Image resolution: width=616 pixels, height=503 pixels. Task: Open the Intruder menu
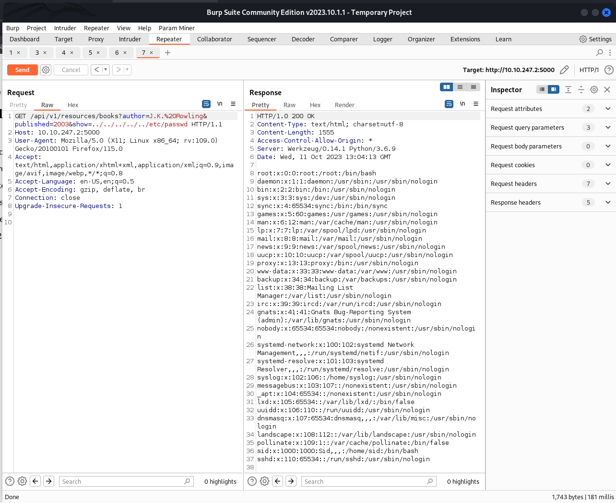click(x=65, y=28)
